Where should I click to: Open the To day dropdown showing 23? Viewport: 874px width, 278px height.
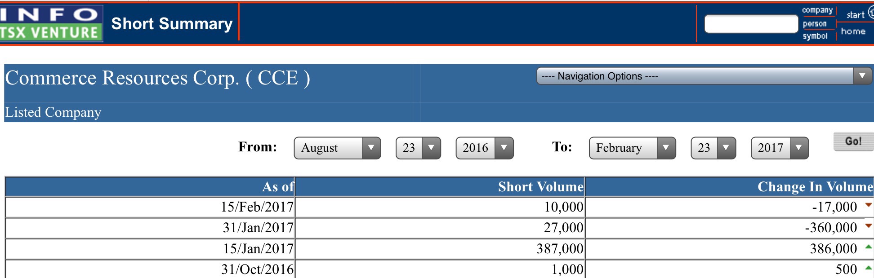713,148
